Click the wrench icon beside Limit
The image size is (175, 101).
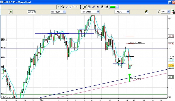(159, 12)
